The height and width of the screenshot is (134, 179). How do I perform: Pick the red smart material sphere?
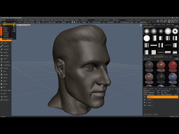[173, 66]
